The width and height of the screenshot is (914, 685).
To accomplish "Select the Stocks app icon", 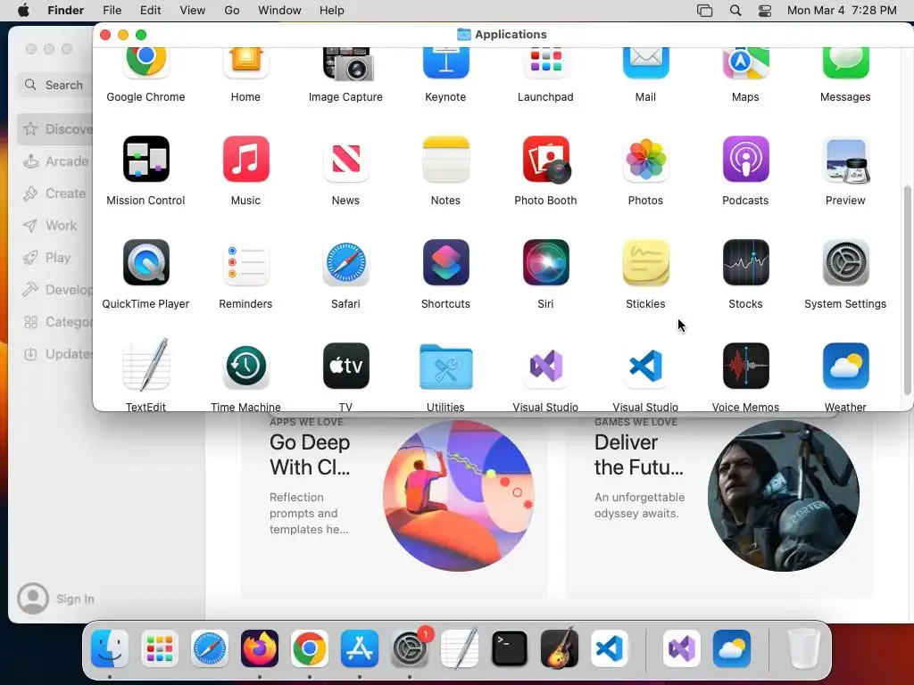I will click(x=745, y=262).
